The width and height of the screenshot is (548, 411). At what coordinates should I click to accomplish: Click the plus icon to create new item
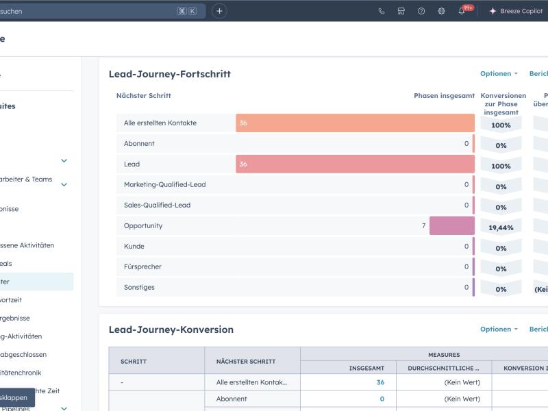pos(218,11)
